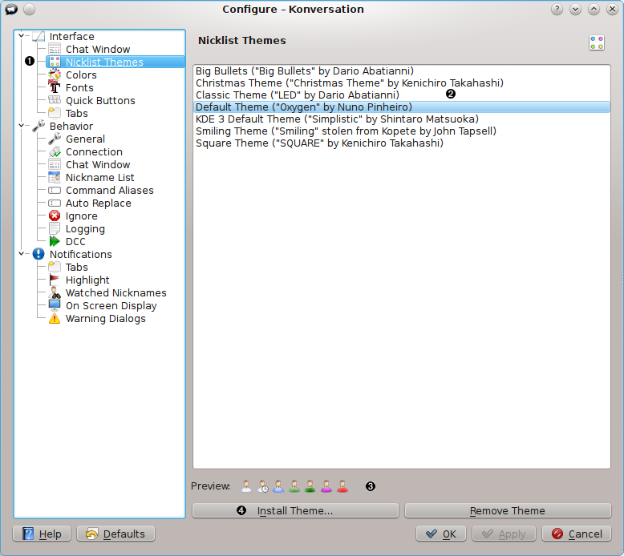Image resolution: width=624 pixels, height=556 pixels.
Task: Click the Cancel button
Action: coord(576,534)
